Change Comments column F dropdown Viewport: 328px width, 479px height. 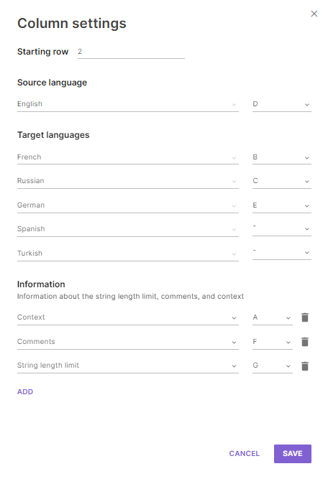coord(273,342)
